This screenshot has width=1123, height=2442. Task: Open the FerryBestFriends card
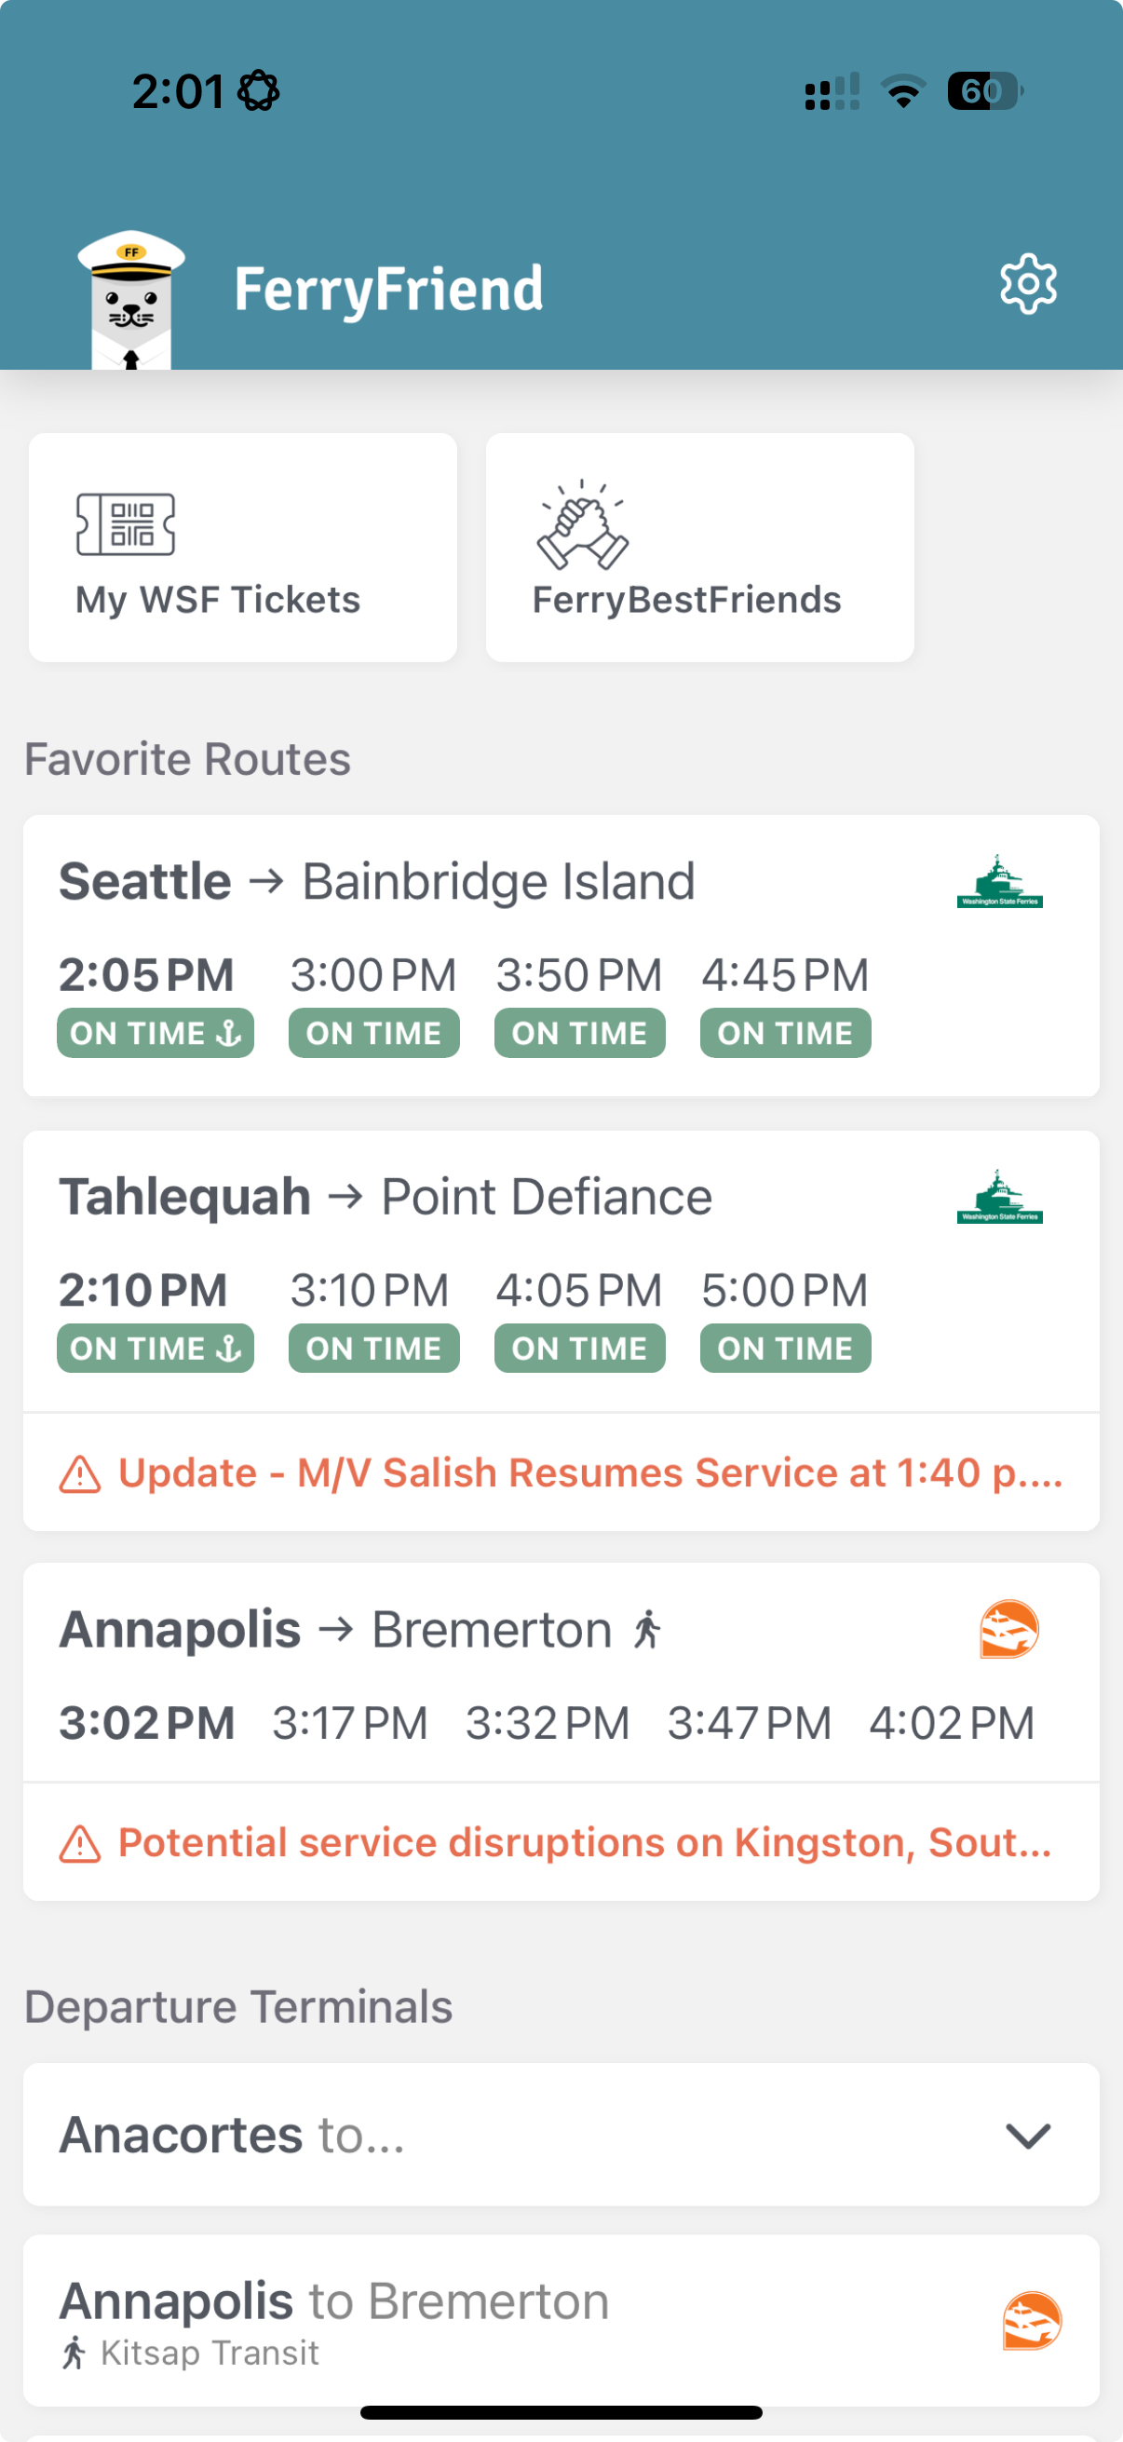[699, 547]
